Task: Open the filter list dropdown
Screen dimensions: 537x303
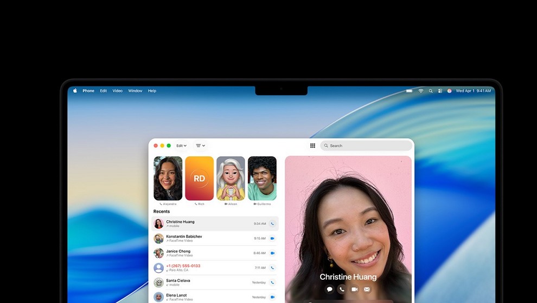Action: coord(200,146)
